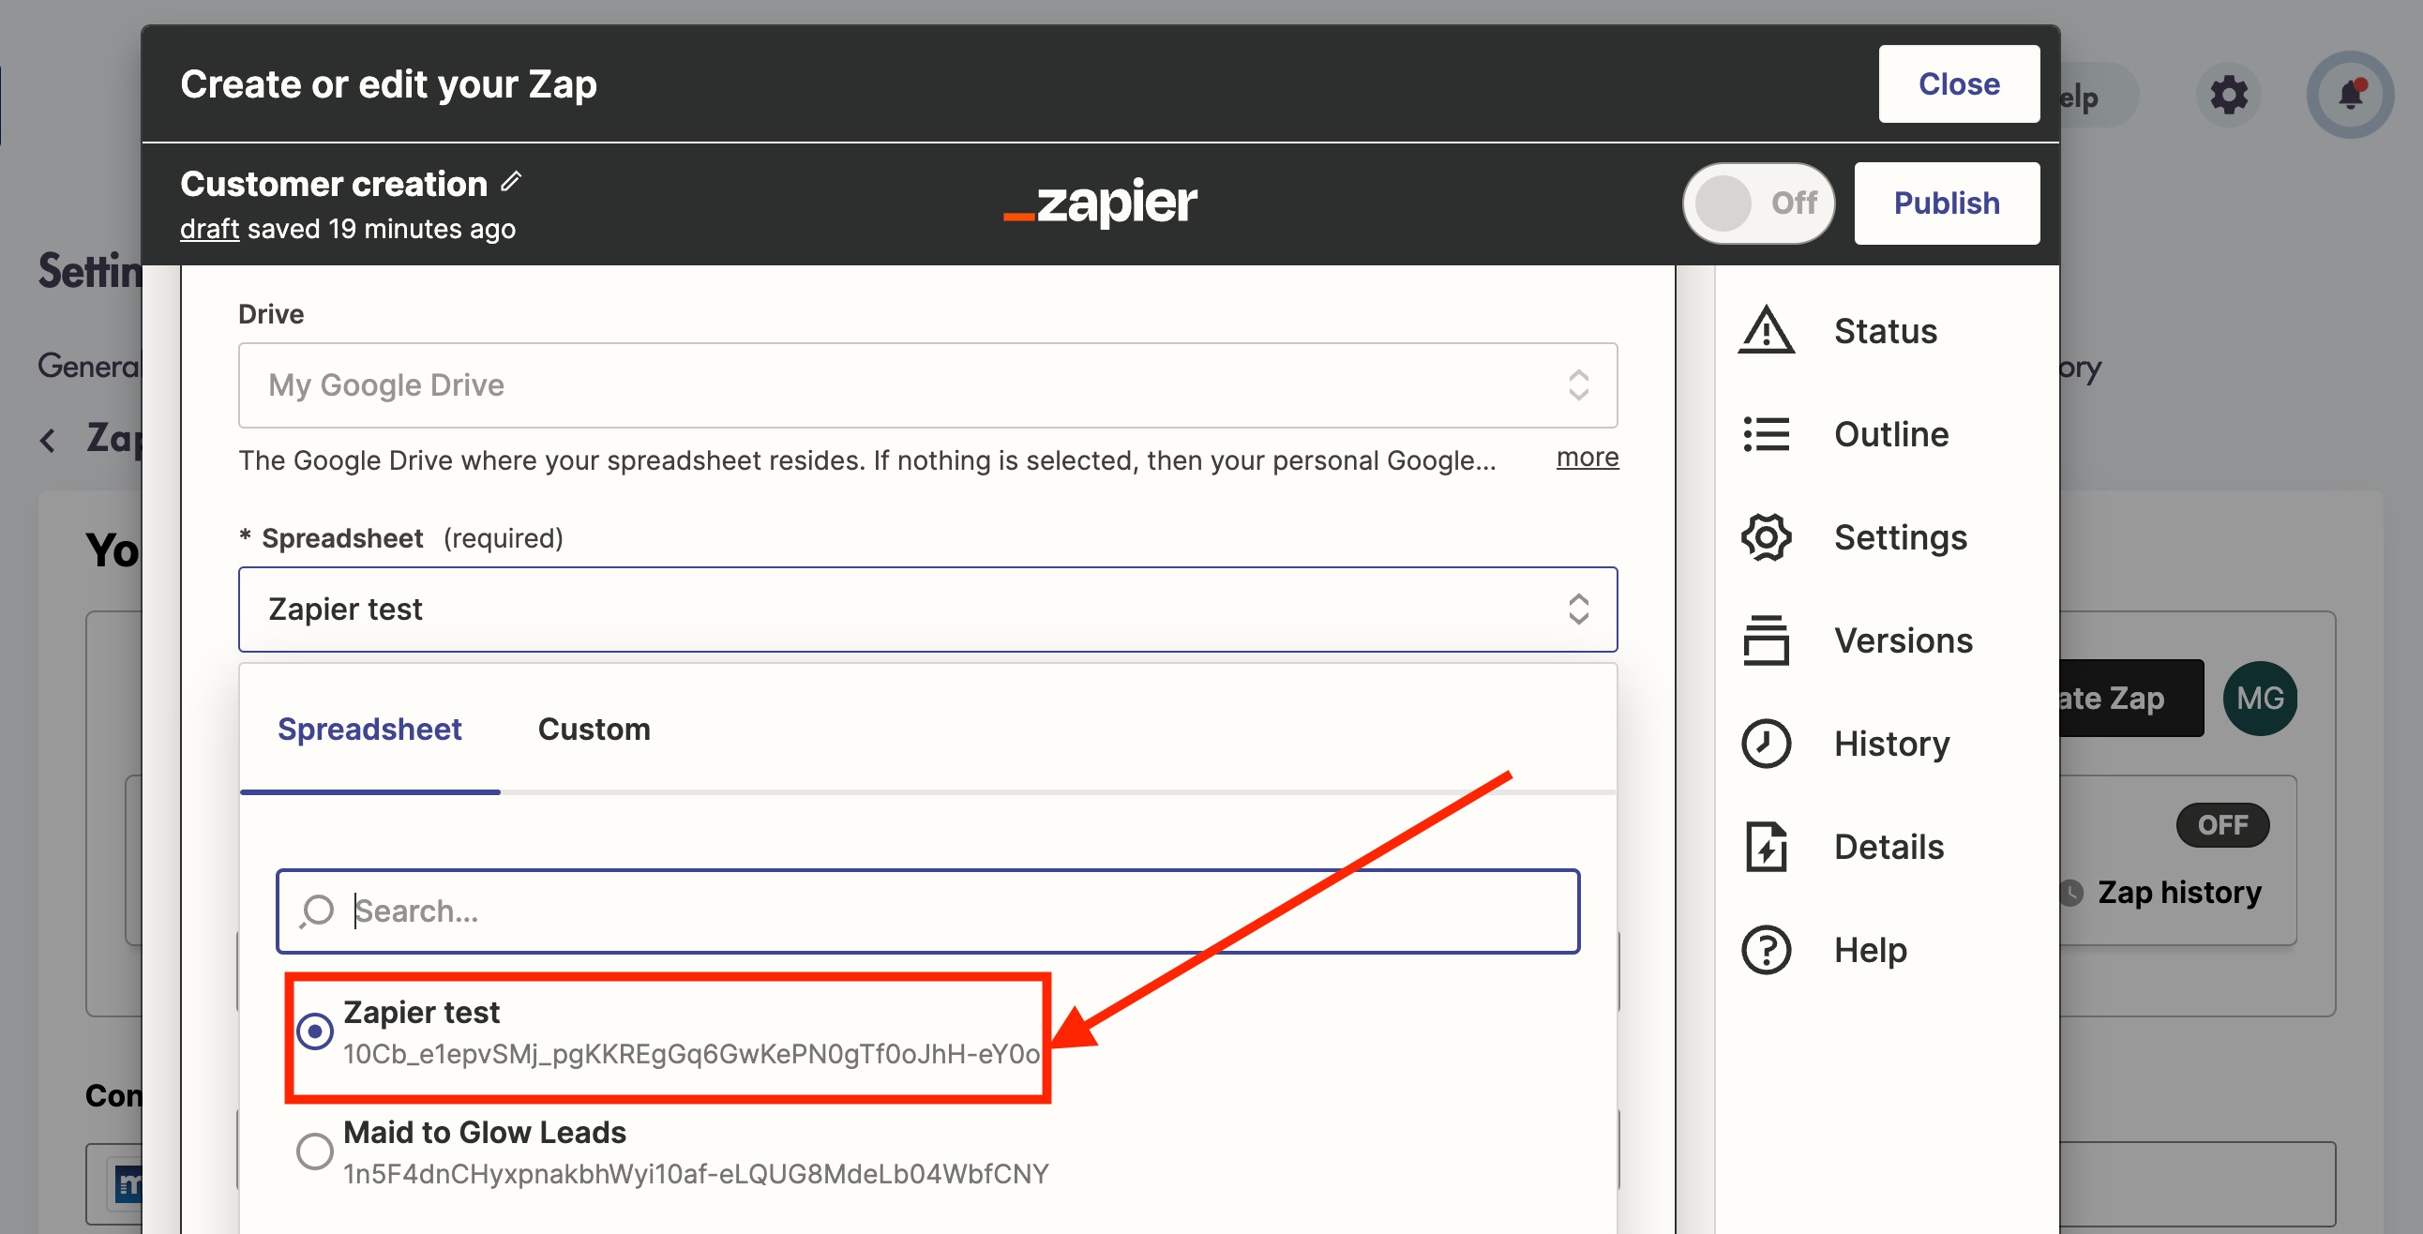Image resolution: width=2423 pixels, height=1234 pixels.
Task: Click the Spreadsheet dropdown arrows
Action: pos(1578,609)
